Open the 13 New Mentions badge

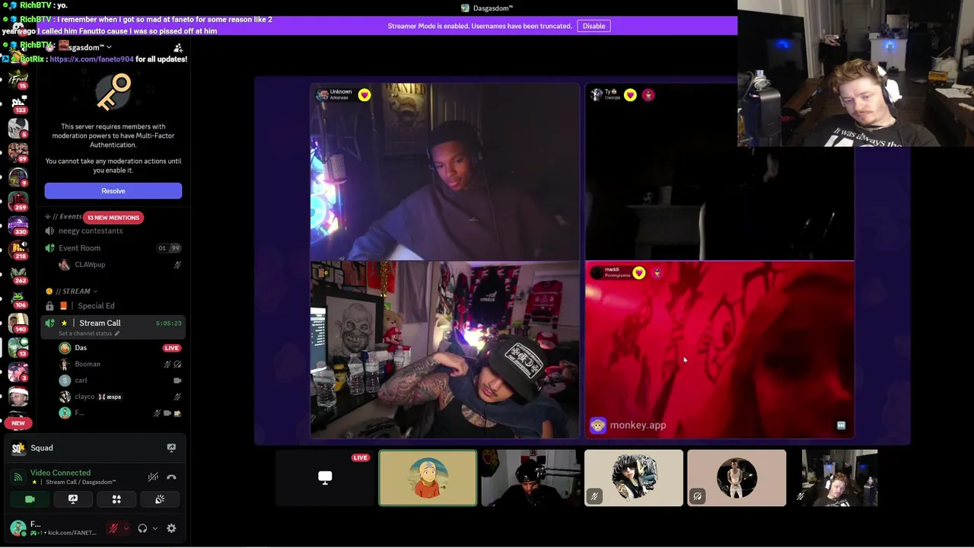[x=113, y=218]
